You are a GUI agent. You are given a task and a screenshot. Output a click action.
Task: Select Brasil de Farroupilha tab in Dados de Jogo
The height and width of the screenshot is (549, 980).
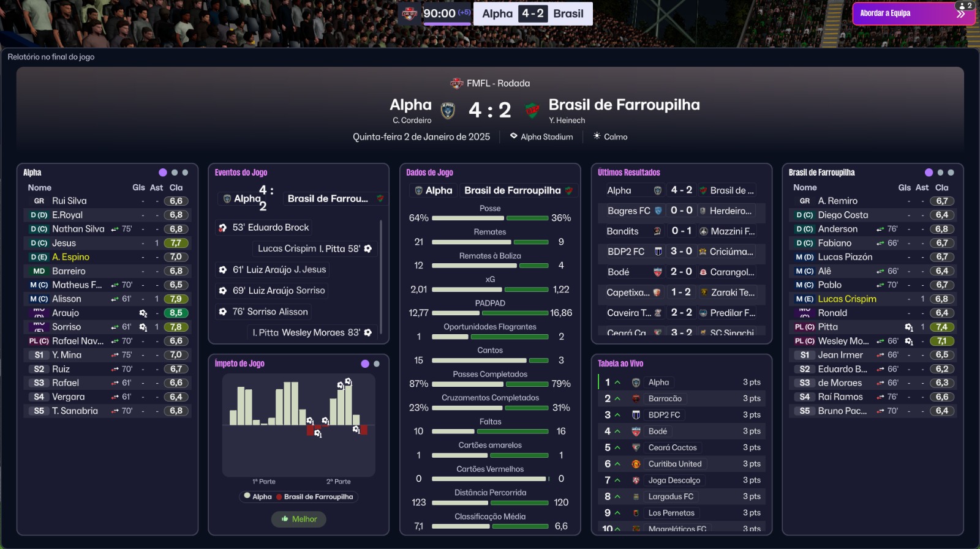coord(518,190)
